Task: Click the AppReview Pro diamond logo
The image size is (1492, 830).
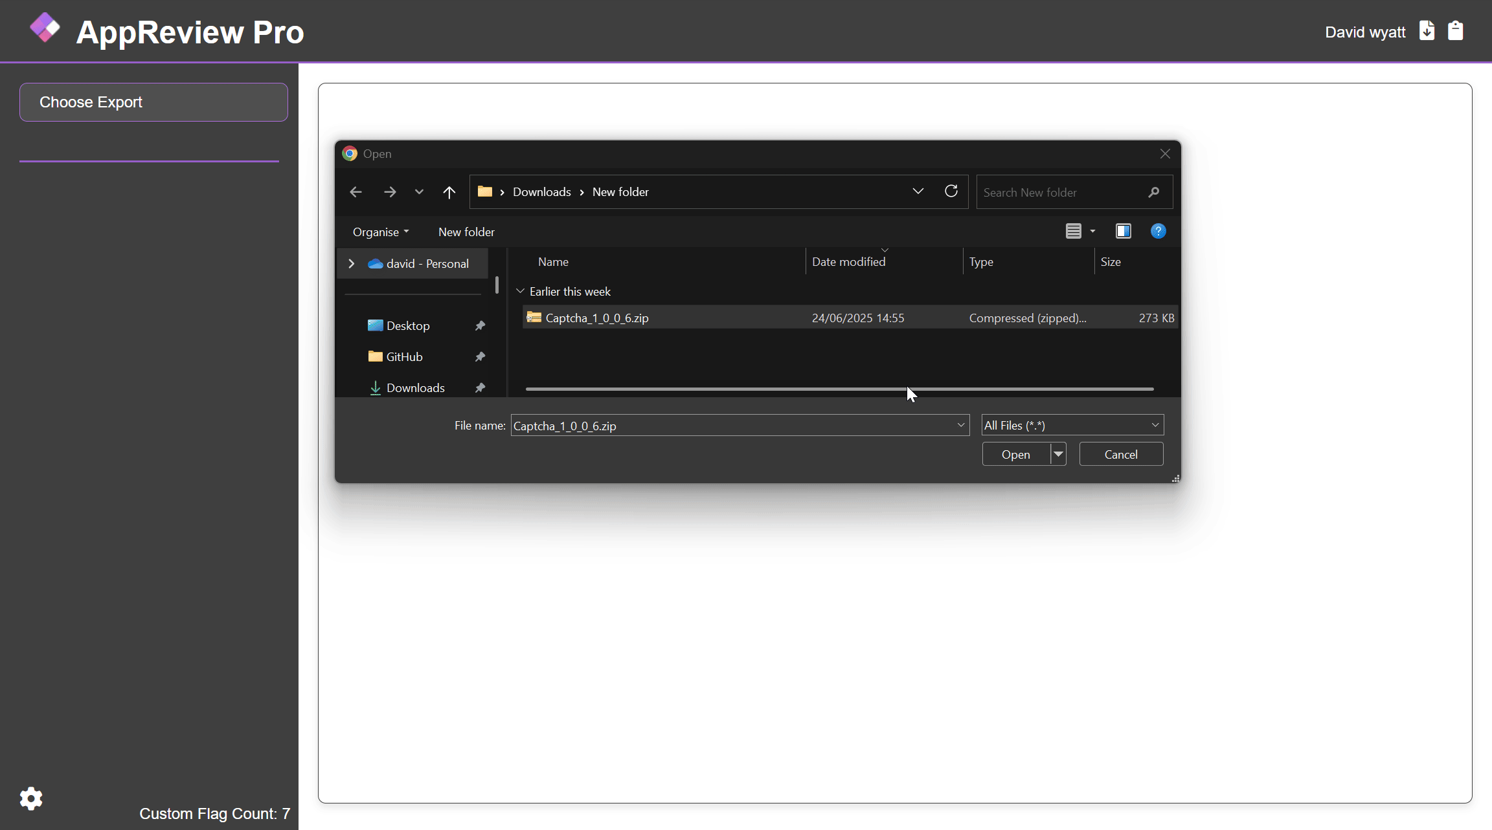Action: pos(45,28)
